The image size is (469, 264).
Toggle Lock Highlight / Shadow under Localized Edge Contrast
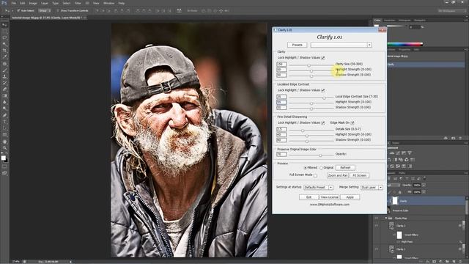click(x=323, y=90)
